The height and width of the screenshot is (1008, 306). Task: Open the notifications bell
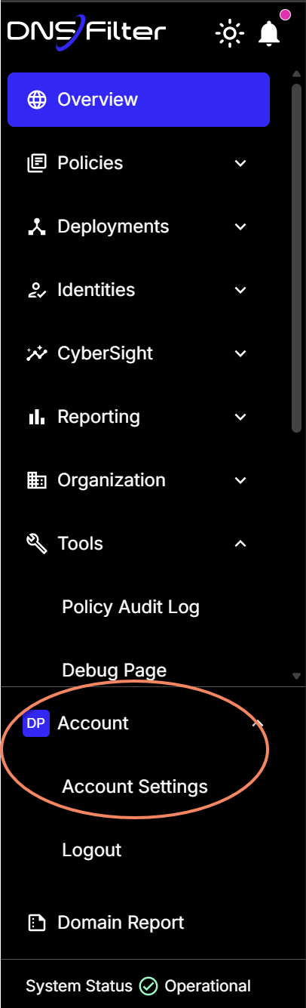coord(269,33)
